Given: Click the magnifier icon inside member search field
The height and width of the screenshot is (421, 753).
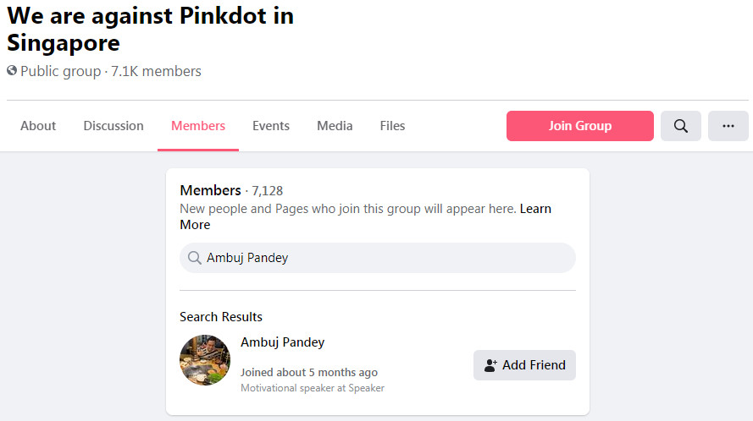Looking at the screenshot, I should [x=194, y=258].
